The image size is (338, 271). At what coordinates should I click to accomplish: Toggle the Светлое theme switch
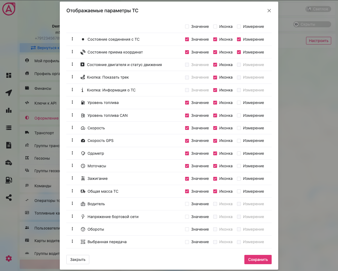(318, 9)
